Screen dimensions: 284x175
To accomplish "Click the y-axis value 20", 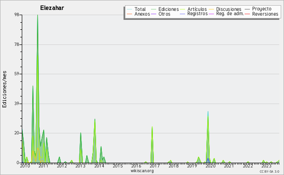I will point(17,133).
